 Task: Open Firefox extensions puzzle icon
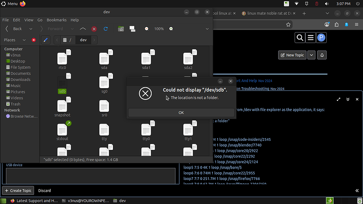(x=337, y=25)
